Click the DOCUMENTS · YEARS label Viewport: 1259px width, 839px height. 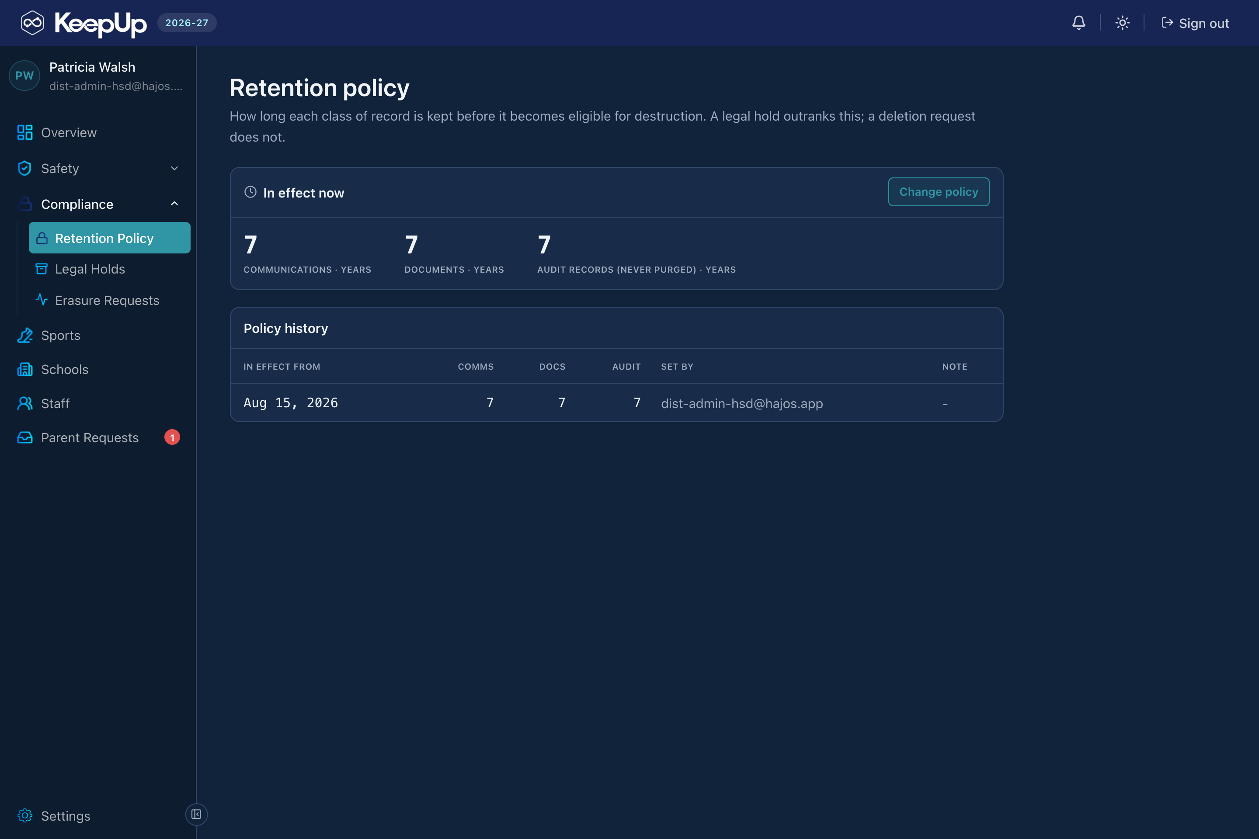[x=454, y=270]
